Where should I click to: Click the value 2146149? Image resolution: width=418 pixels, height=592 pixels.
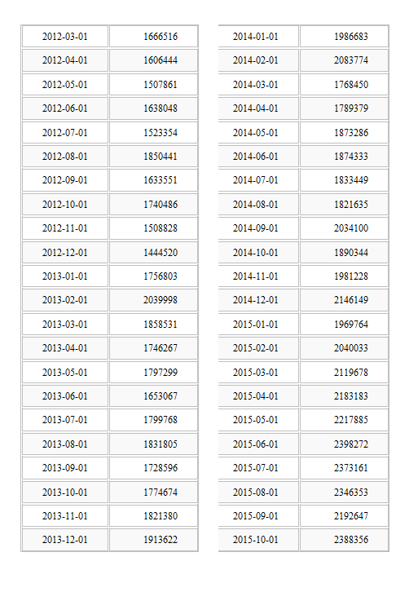(351, 300)
